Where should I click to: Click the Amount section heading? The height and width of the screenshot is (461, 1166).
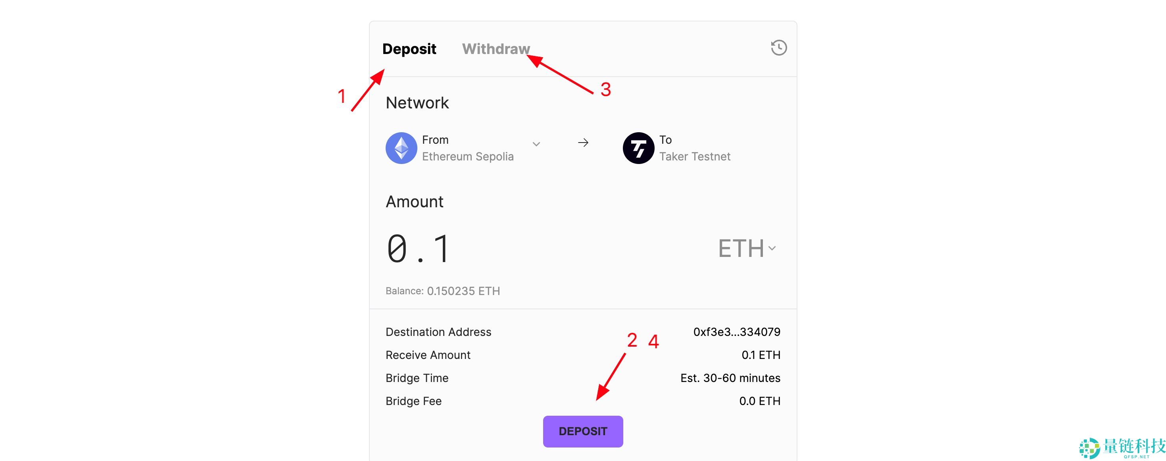[x=414, y=202]
